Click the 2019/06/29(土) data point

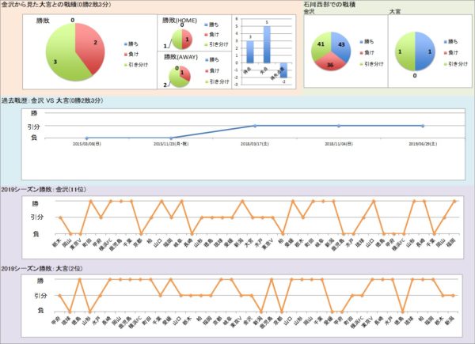point(424,126)
